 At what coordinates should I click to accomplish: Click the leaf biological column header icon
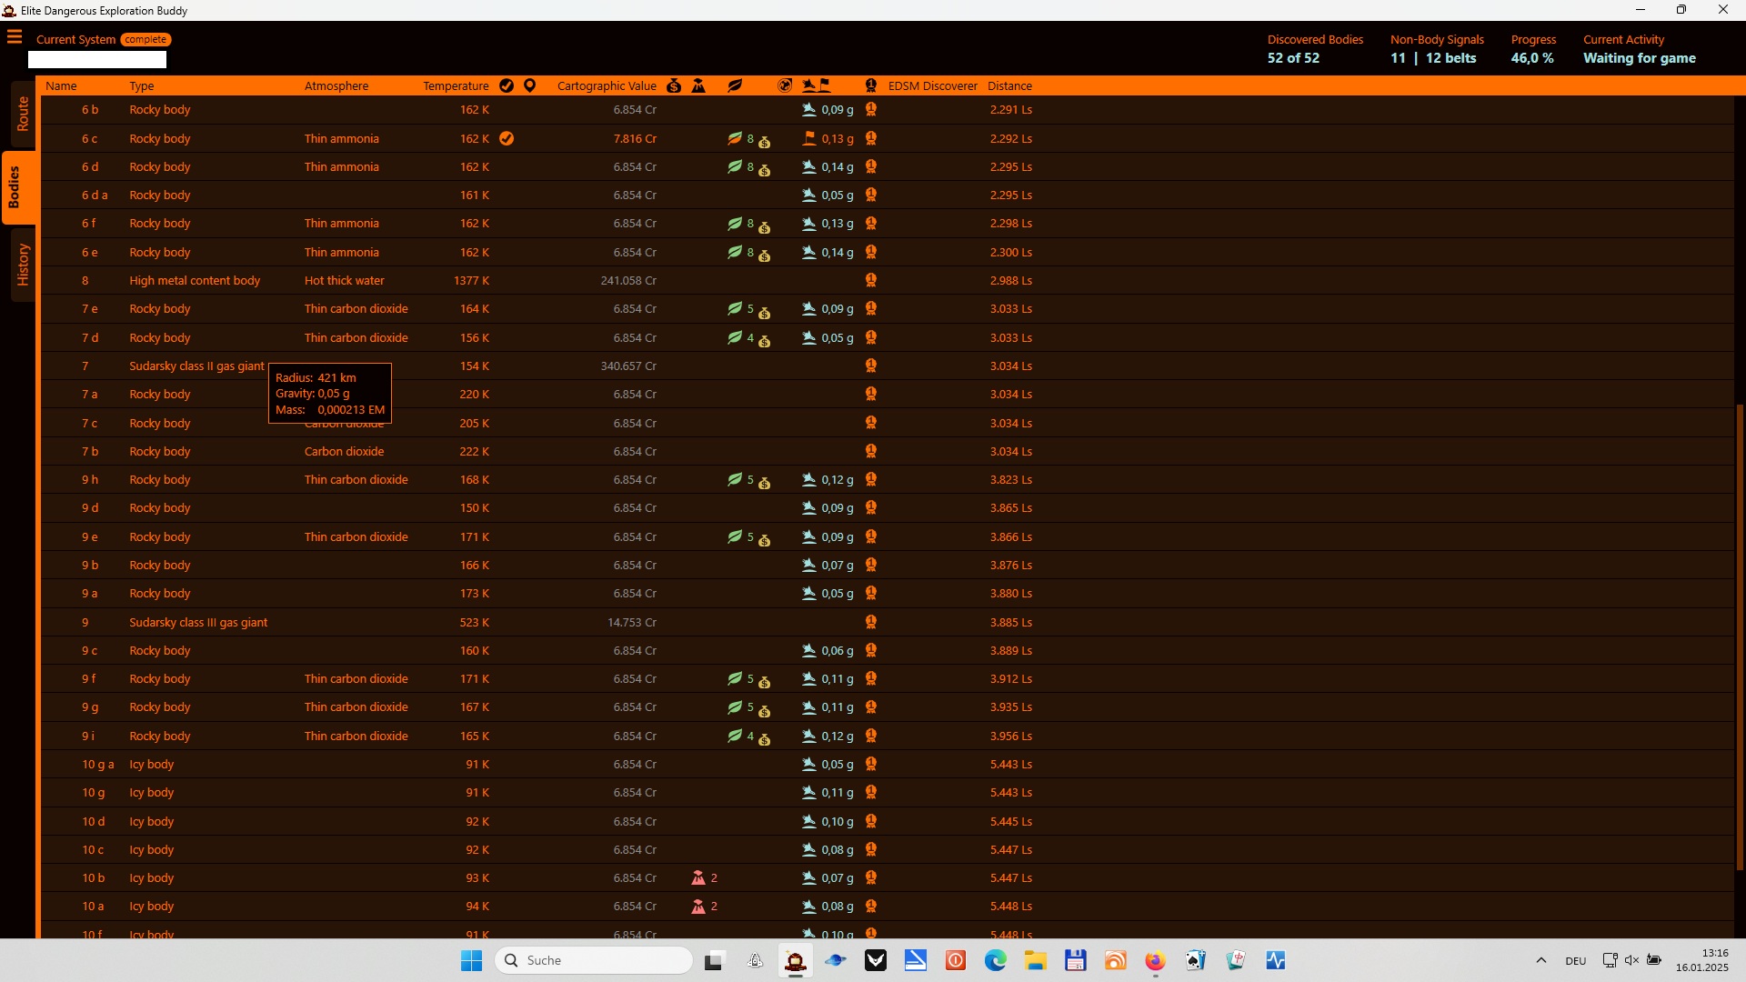click(735, 85)
